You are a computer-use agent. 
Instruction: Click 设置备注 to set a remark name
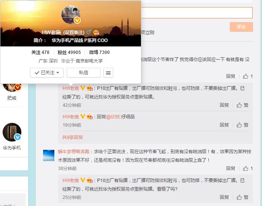point(74,32)
